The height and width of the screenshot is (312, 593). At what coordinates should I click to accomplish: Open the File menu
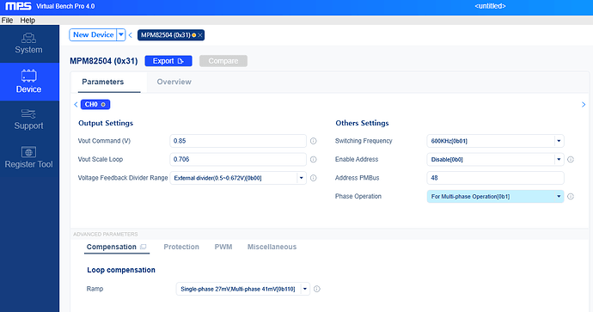(x=7, y=21)
